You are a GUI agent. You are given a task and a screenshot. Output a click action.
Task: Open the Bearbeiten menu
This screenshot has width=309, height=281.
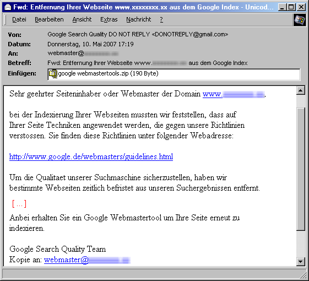tap(49, 19)
